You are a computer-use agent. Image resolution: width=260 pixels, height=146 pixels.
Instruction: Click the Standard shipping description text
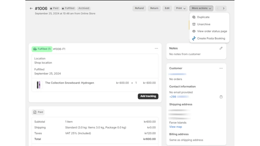(x=96, y=128)
